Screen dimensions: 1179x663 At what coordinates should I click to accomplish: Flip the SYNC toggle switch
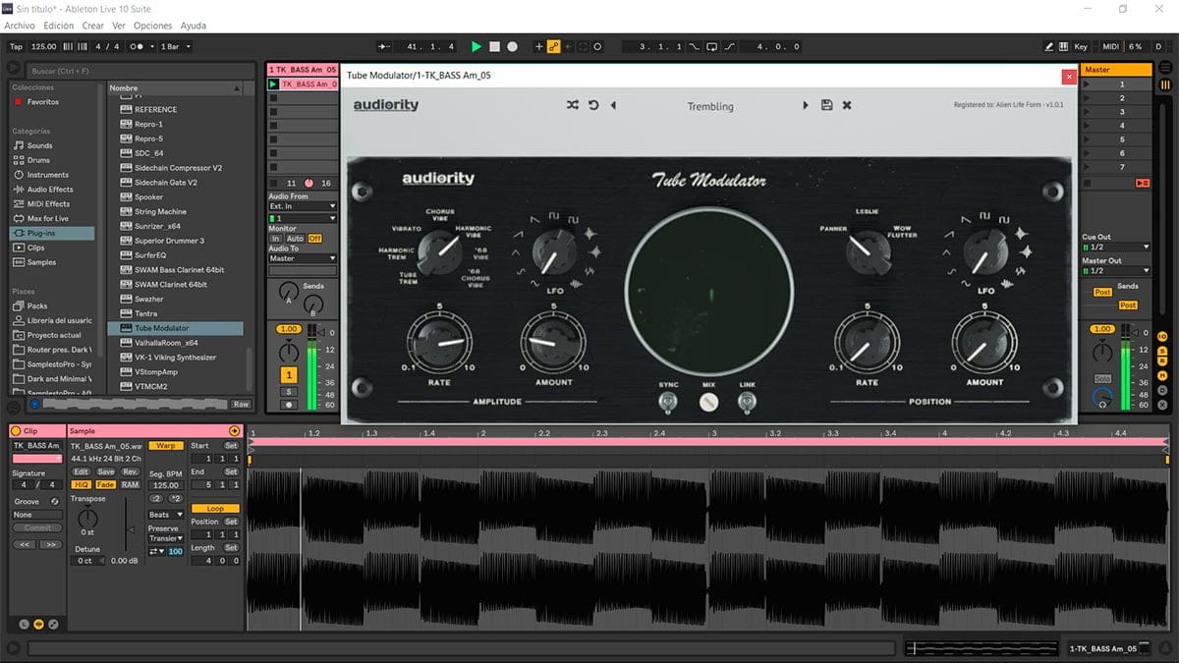669,401
